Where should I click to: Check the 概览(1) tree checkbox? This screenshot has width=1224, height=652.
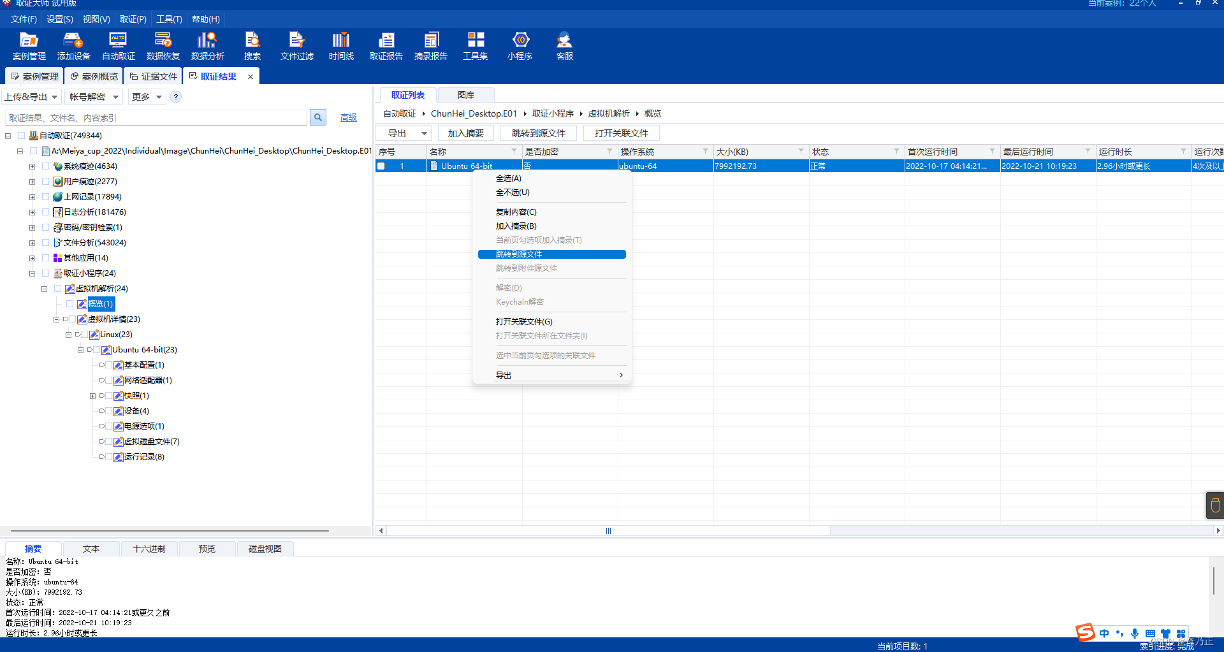(70, 304)
